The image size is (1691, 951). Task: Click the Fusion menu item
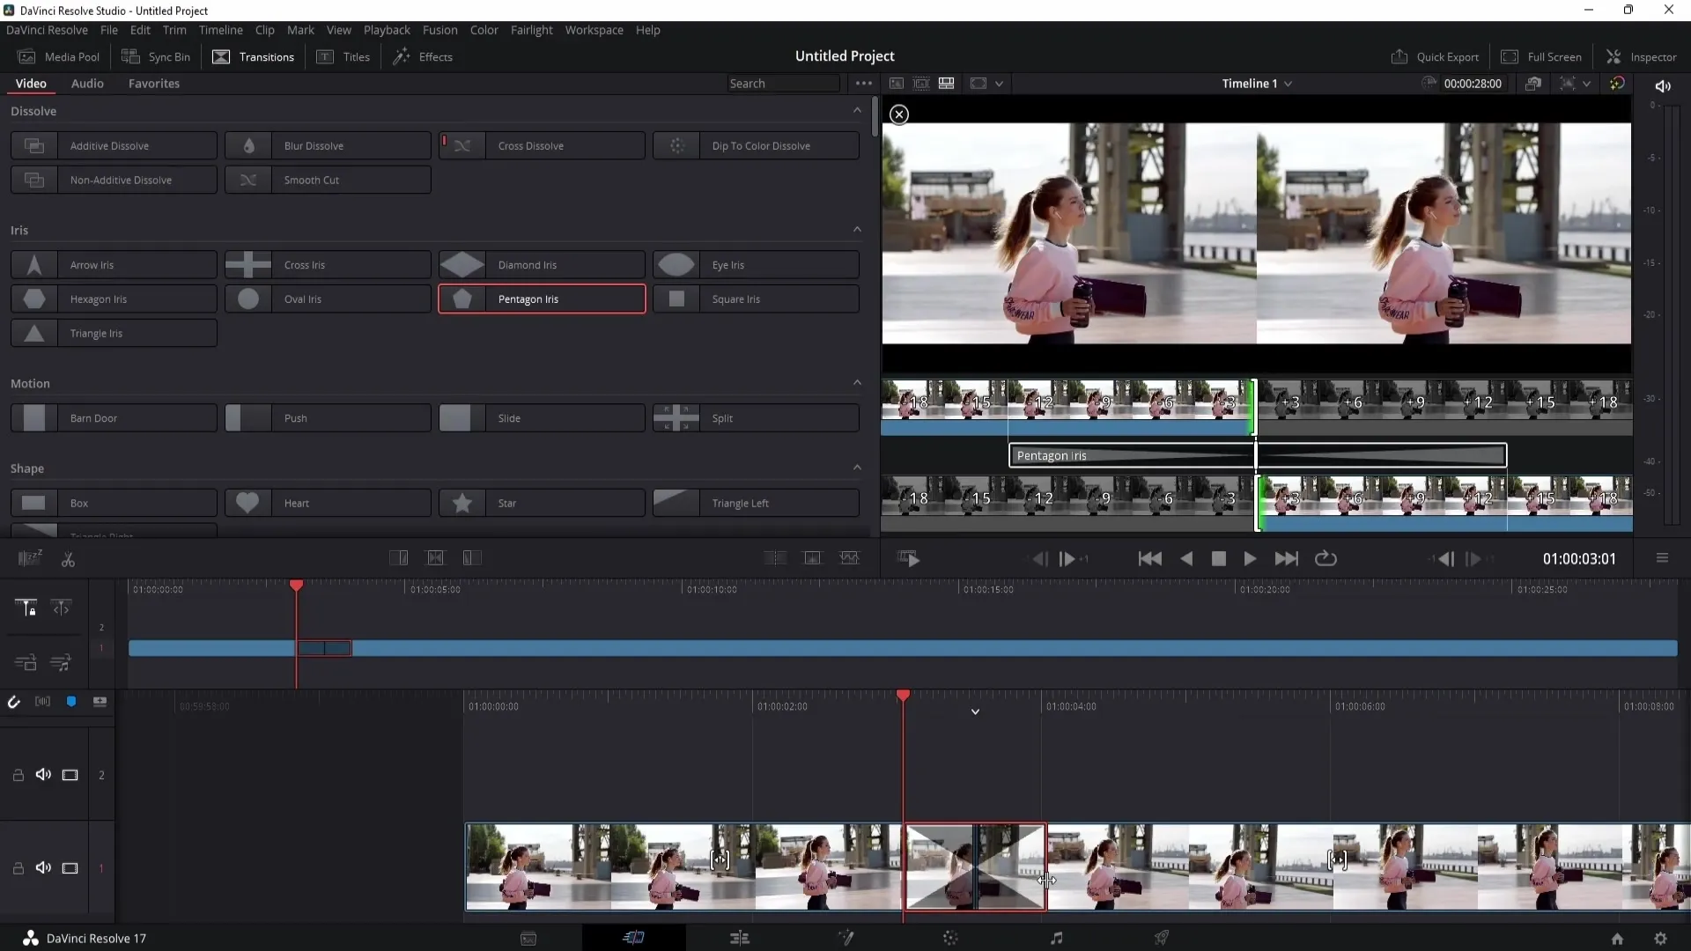[x=440, y=29]
